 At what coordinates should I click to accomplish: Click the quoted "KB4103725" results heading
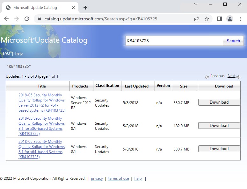(19, 66)
